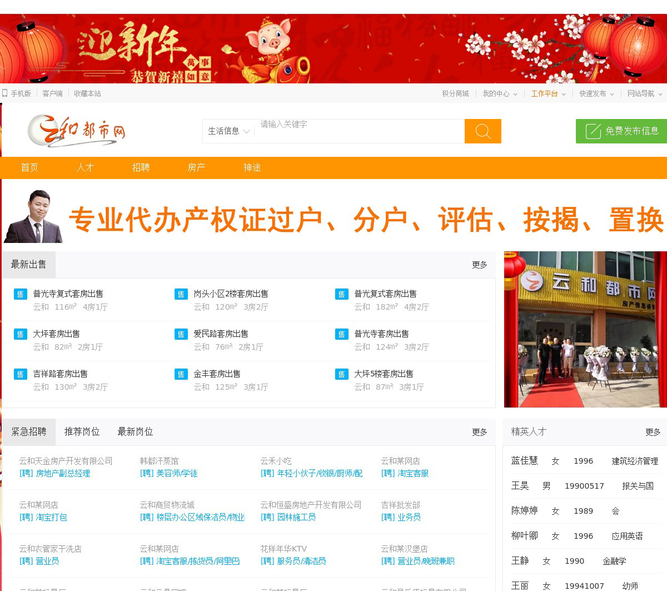Screen dimensions: 667x591
Task: Open job 年轻小伙子/收银/厨师/配
Action: pyautogui.click(x=311, y=474)
